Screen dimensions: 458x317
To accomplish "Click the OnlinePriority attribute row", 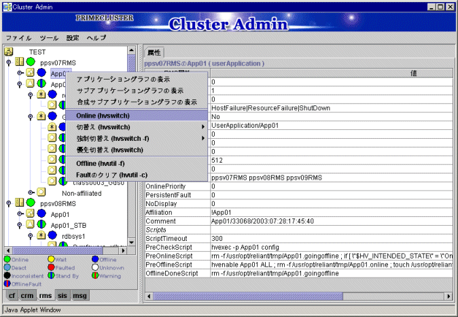I will 299,186.
